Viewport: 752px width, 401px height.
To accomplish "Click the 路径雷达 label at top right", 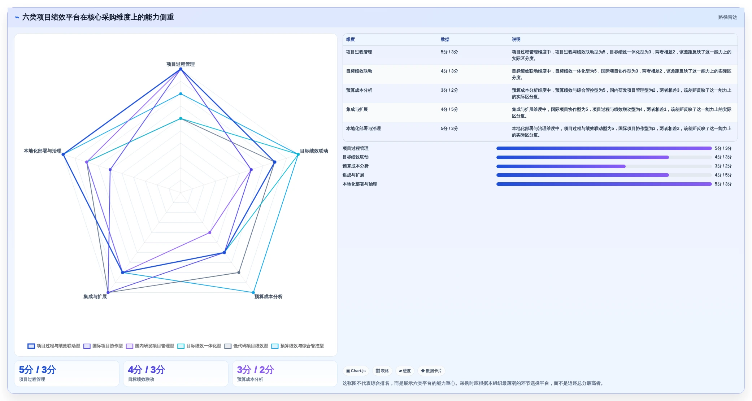I will [727, 17].
